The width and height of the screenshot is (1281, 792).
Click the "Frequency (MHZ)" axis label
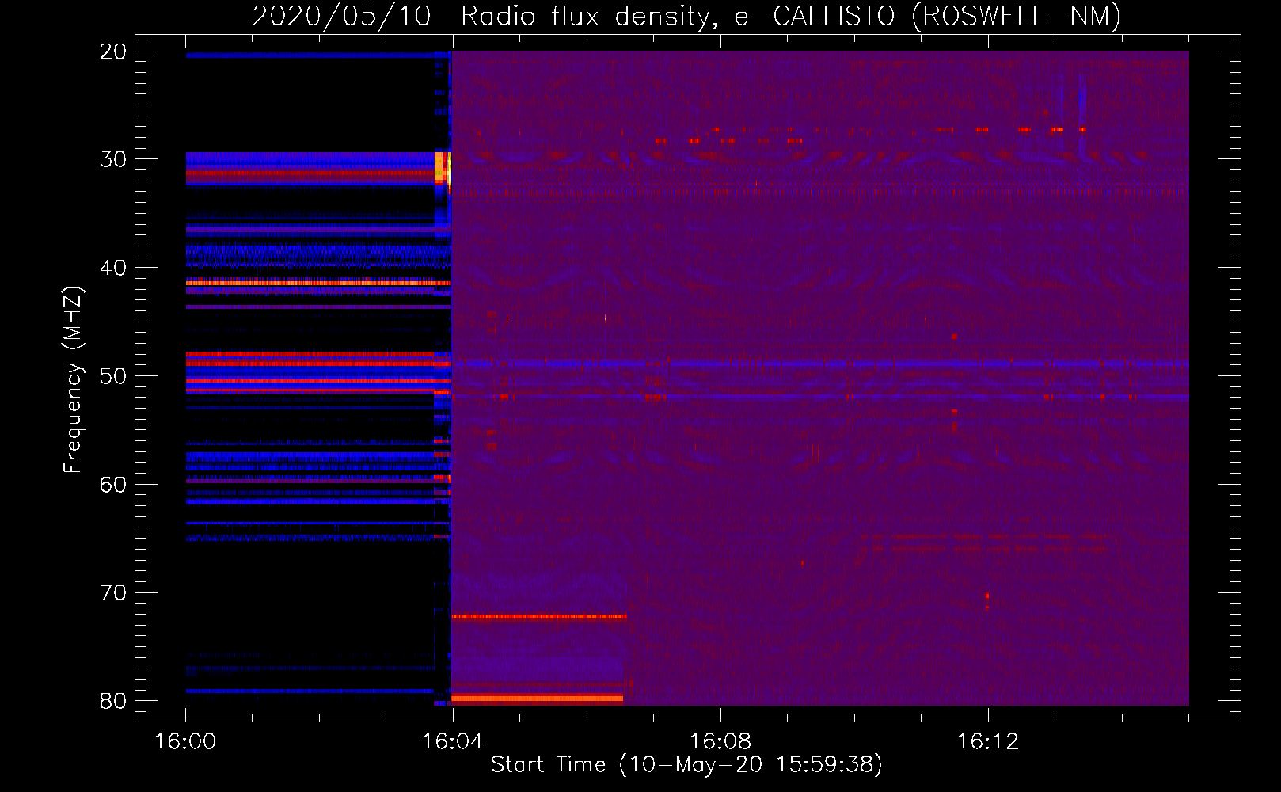point(73,380)
